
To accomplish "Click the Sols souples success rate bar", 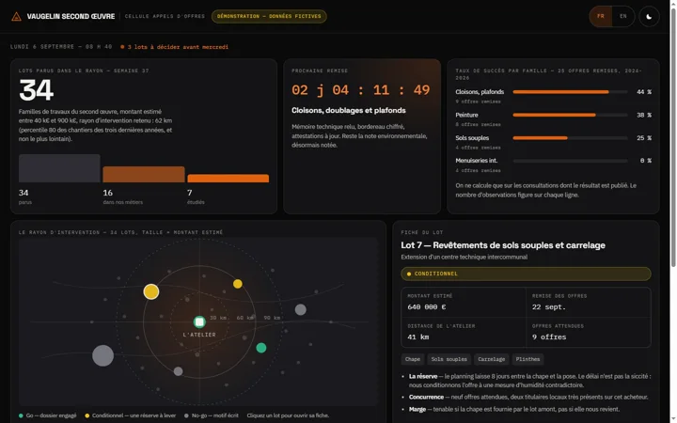I will (x=570, y=138).
